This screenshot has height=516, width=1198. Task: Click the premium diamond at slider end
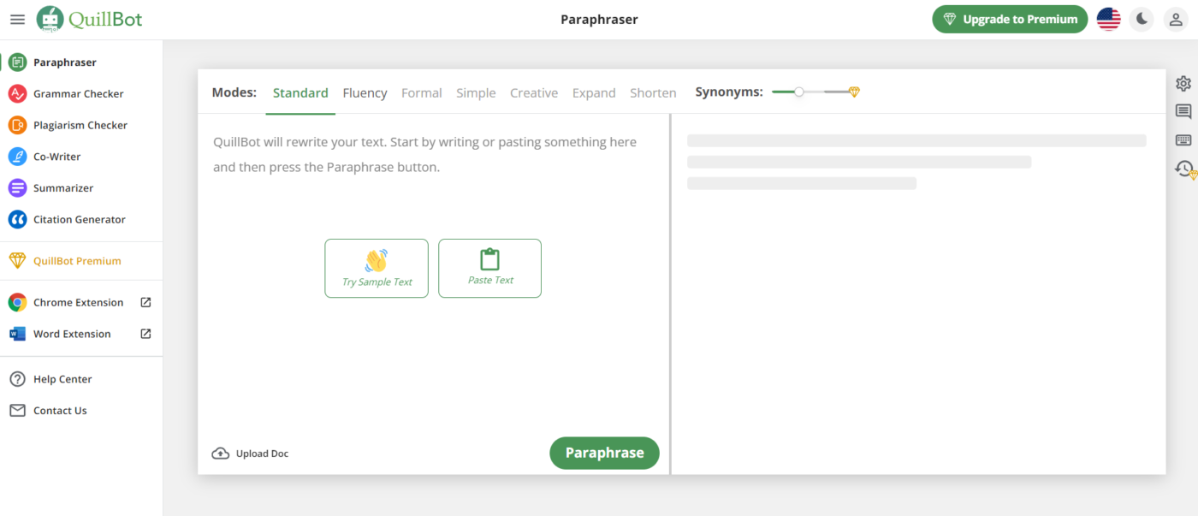click(x=854, y=92)
